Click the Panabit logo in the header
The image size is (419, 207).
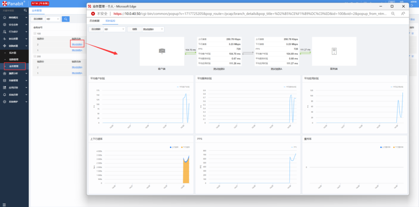click(x=13, y=3)
